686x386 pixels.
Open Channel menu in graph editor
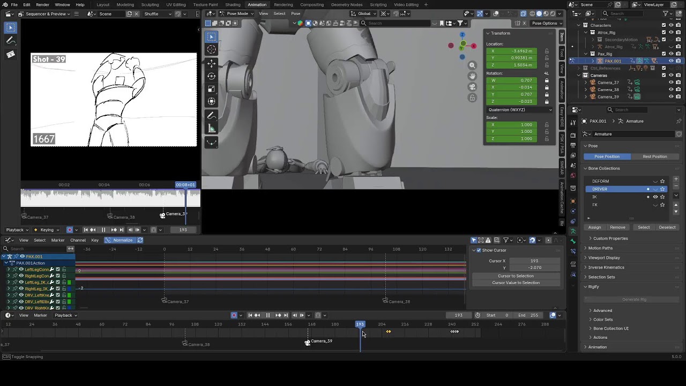78,240
